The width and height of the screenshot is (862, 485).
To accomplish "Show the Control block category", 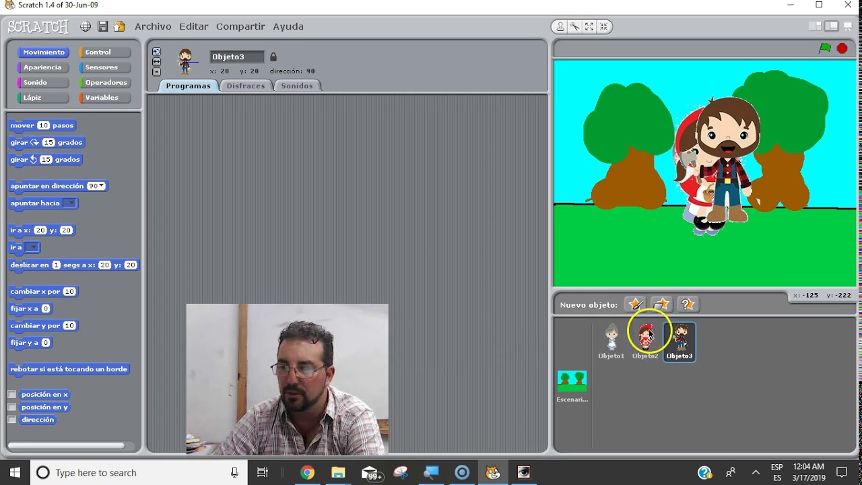I will (x=104, y=52).
